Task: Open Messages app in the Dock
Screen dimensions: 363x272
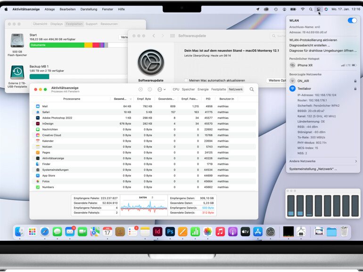Action: click(x=57, y=232)
